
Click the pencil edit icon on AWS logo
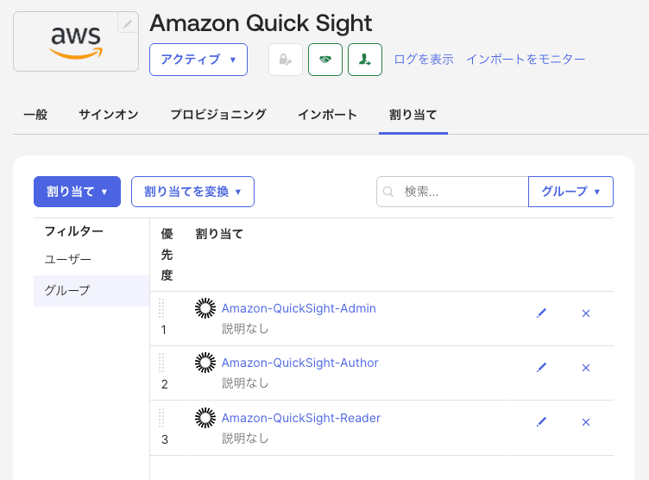click(x=128, y=24)
